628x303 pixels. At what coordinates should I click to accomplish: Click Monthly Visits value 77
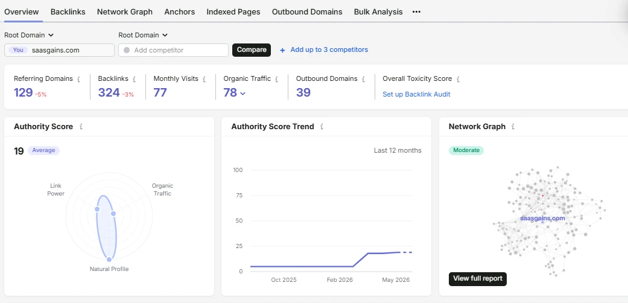pos(160,92)
